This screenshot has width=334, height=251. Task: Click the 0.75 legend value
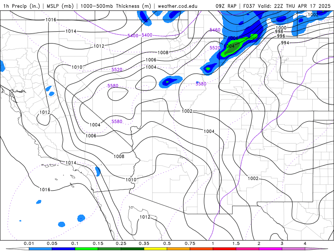[x=190, y=243]
